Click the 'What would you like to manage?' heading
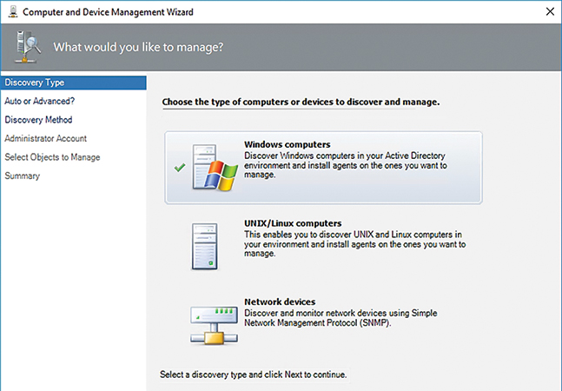Image resolution: width=562 pixels, height=391 pixels. click(138, 47)
